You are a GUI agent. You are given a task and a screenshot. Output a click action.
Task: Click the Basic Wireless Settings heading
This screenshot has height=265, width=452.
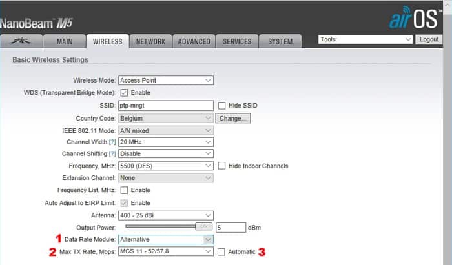tap(50, 60)
